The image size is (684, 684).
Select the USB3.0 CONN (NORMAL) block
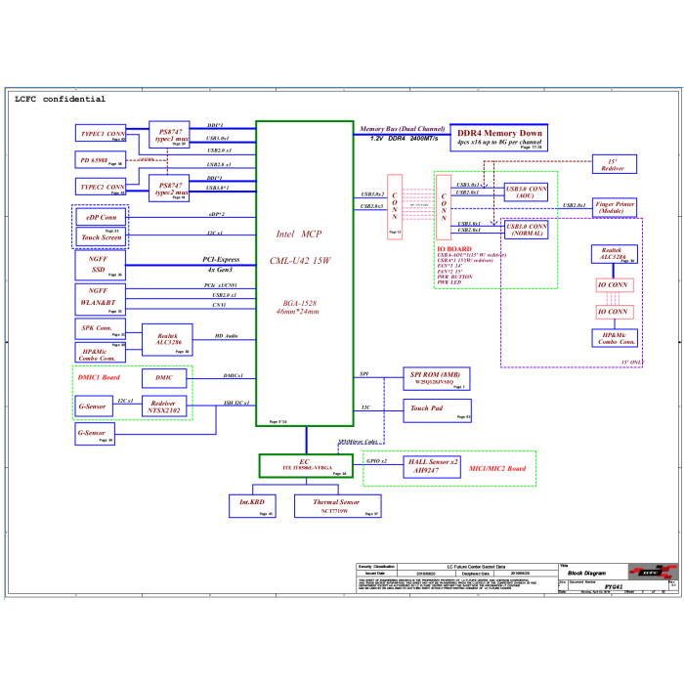(x=526, y=230)
